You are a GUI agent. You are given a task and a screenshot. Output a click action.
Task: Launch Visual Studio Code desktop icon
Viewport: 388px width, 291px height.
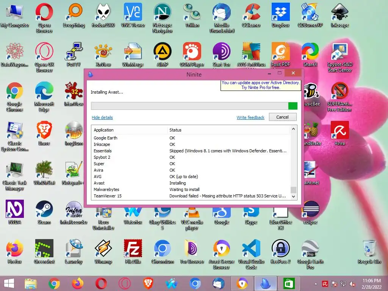click(251, 254)
